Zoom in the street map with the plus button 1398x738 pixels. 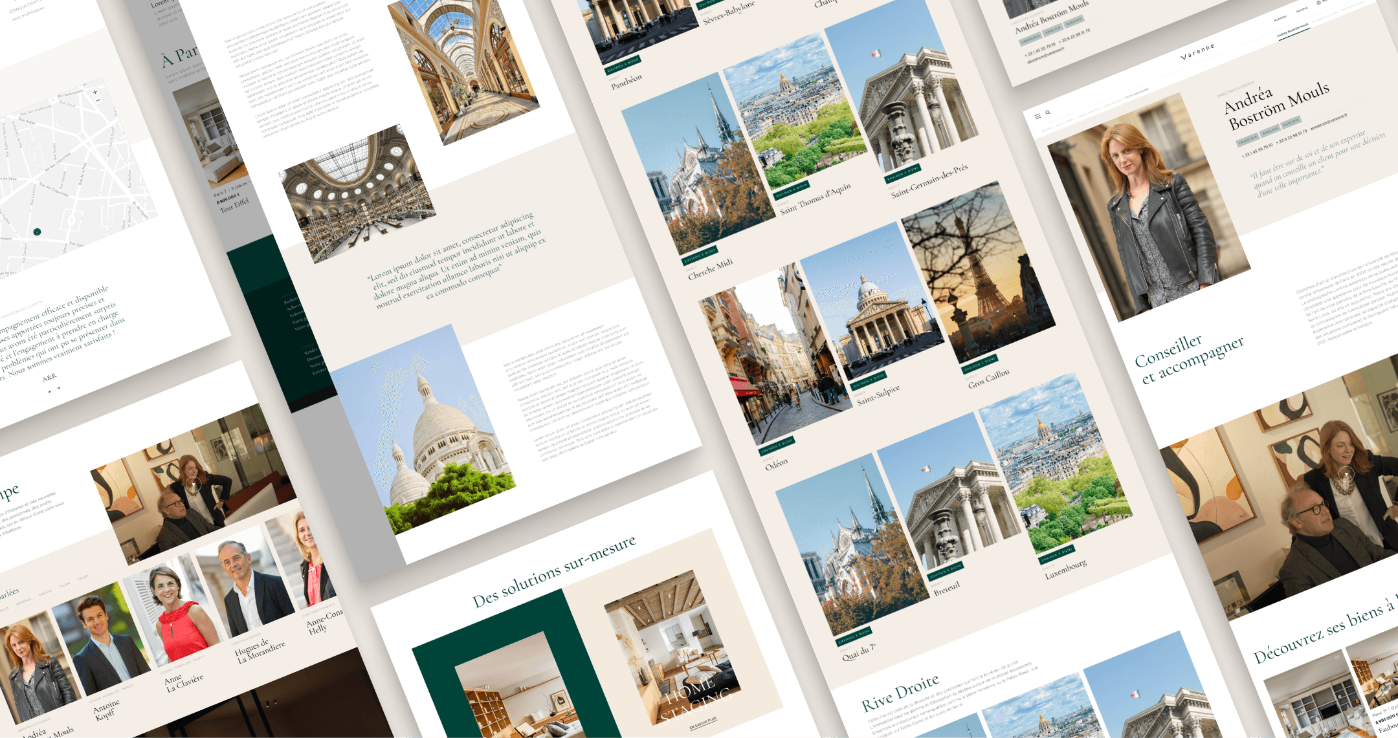coord(94,92)
